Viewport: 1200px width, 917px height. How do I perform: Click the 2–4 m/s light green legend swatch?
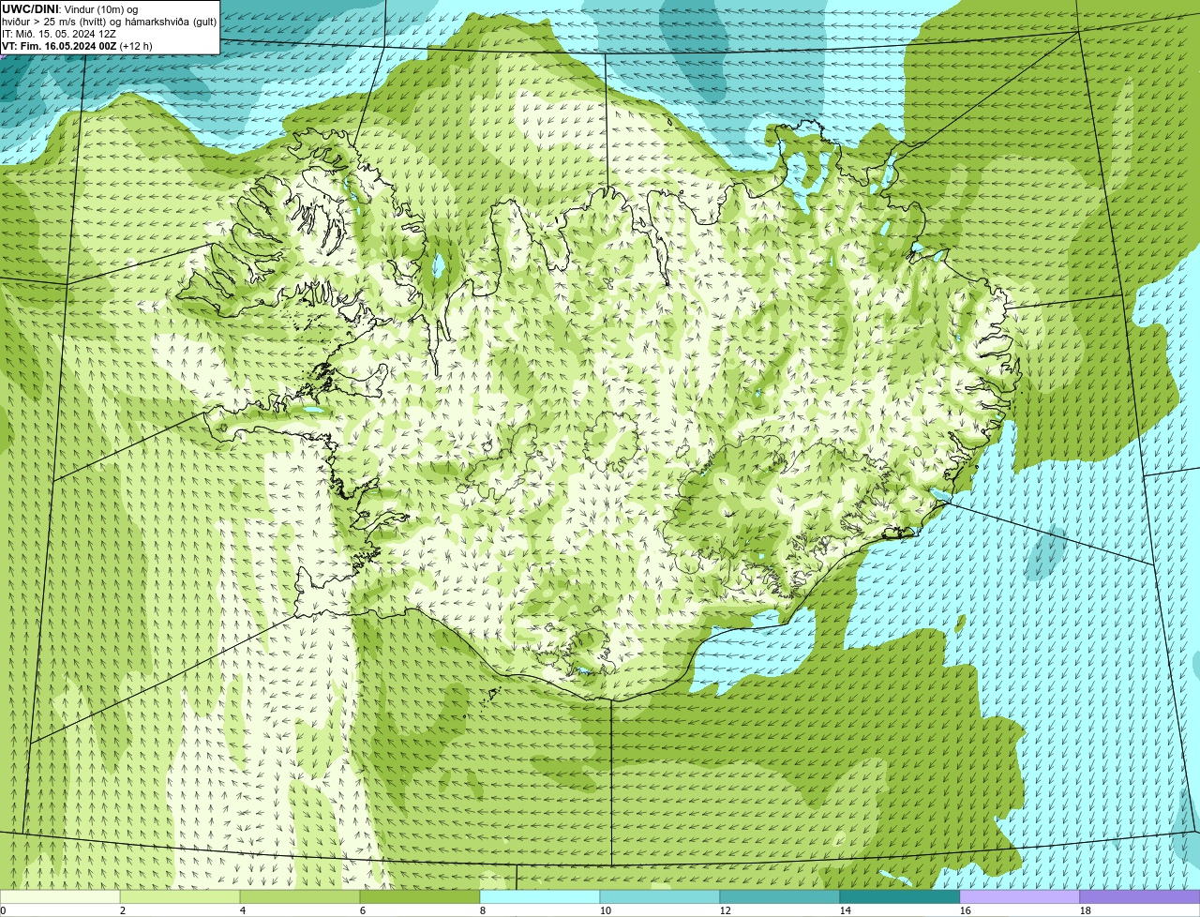[180, 896]
